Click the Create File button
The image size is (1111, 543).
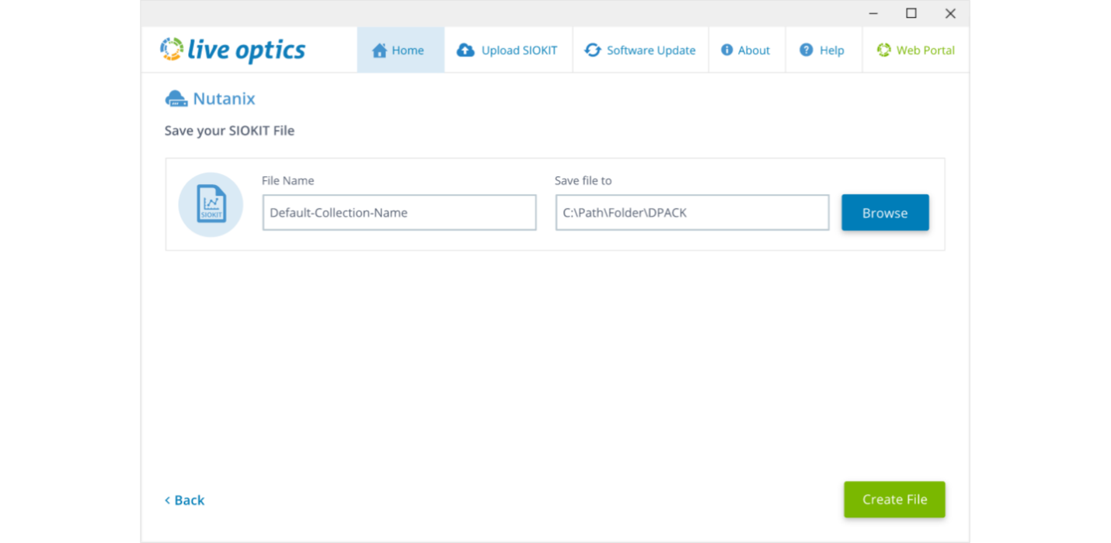pos(895,499)
